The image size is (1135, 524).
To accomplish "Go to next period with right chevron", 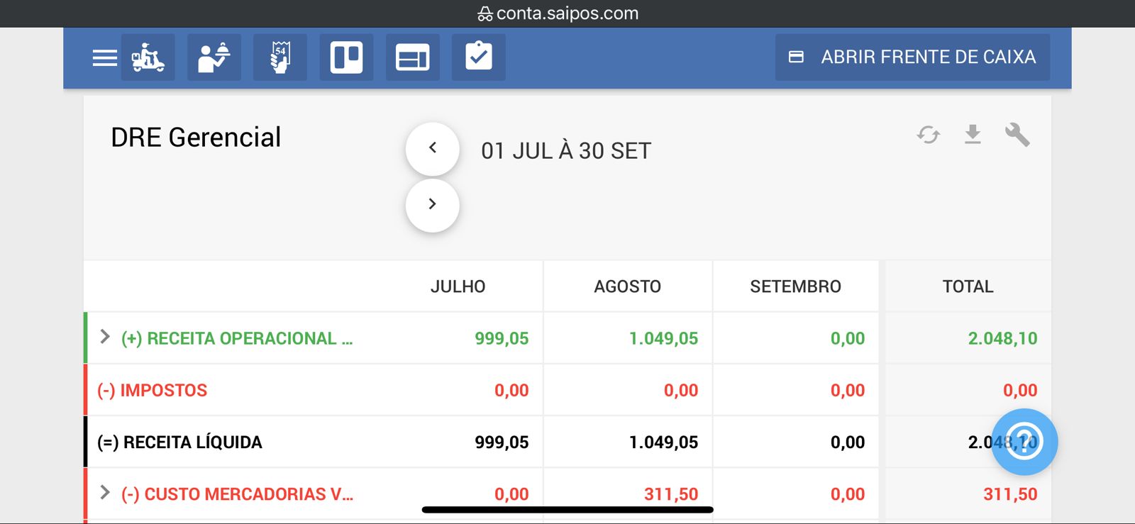I will [432, 205].
